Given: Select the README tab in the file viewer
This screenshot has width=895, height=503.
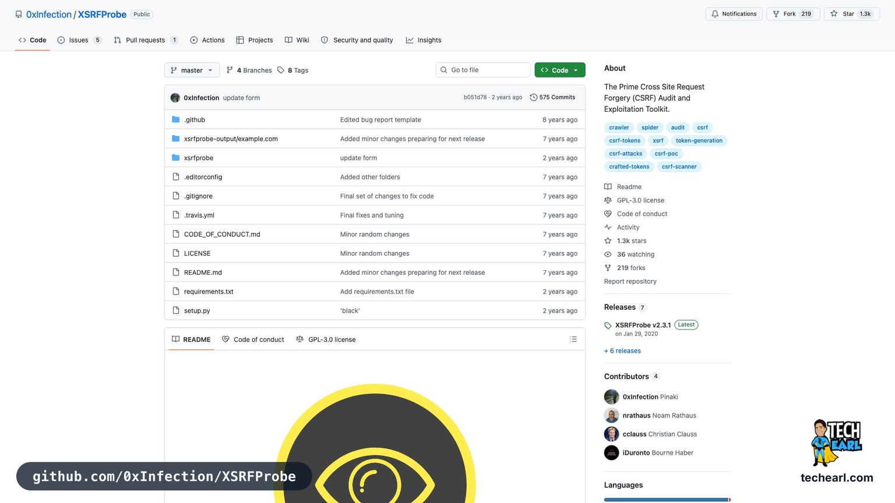Looking at the screenshot, I should click(191, 339).
